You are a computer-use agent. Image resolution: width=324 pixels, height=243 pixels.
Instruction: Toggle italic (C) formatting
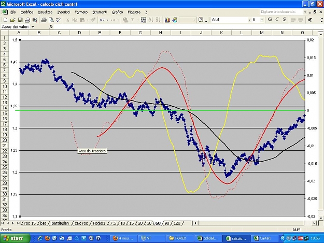point(277,19)
